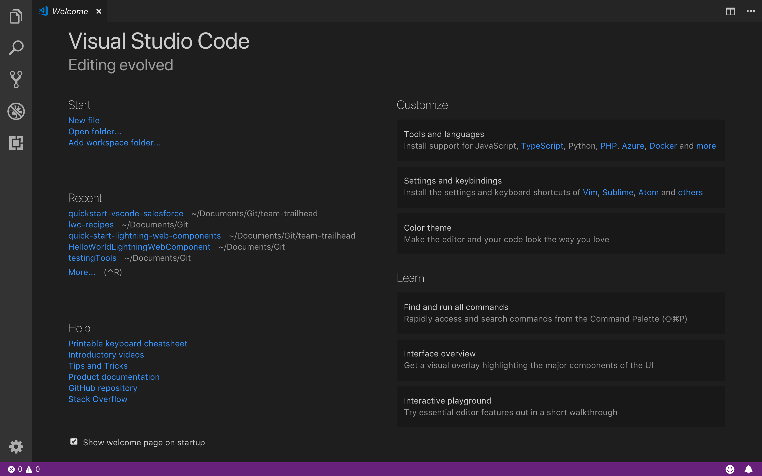Viewport: 762px width, 476px height.
Task: Click the smiley face feedback icon
Action: [x=730, y=469]
